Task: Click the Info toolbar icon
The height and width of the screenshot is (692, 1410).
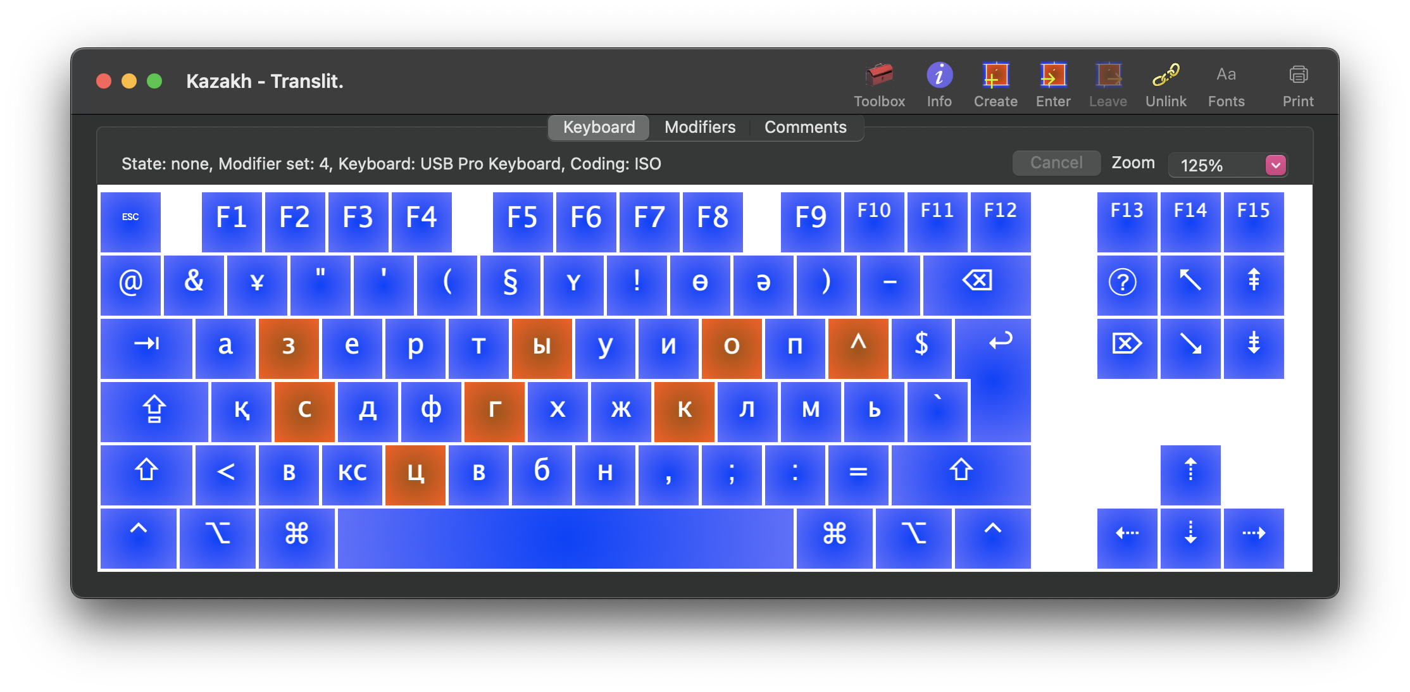Action: (939, 76)
